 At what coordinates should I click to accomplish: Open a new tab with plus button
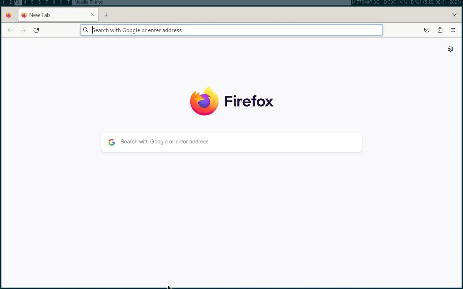point(106,15)
